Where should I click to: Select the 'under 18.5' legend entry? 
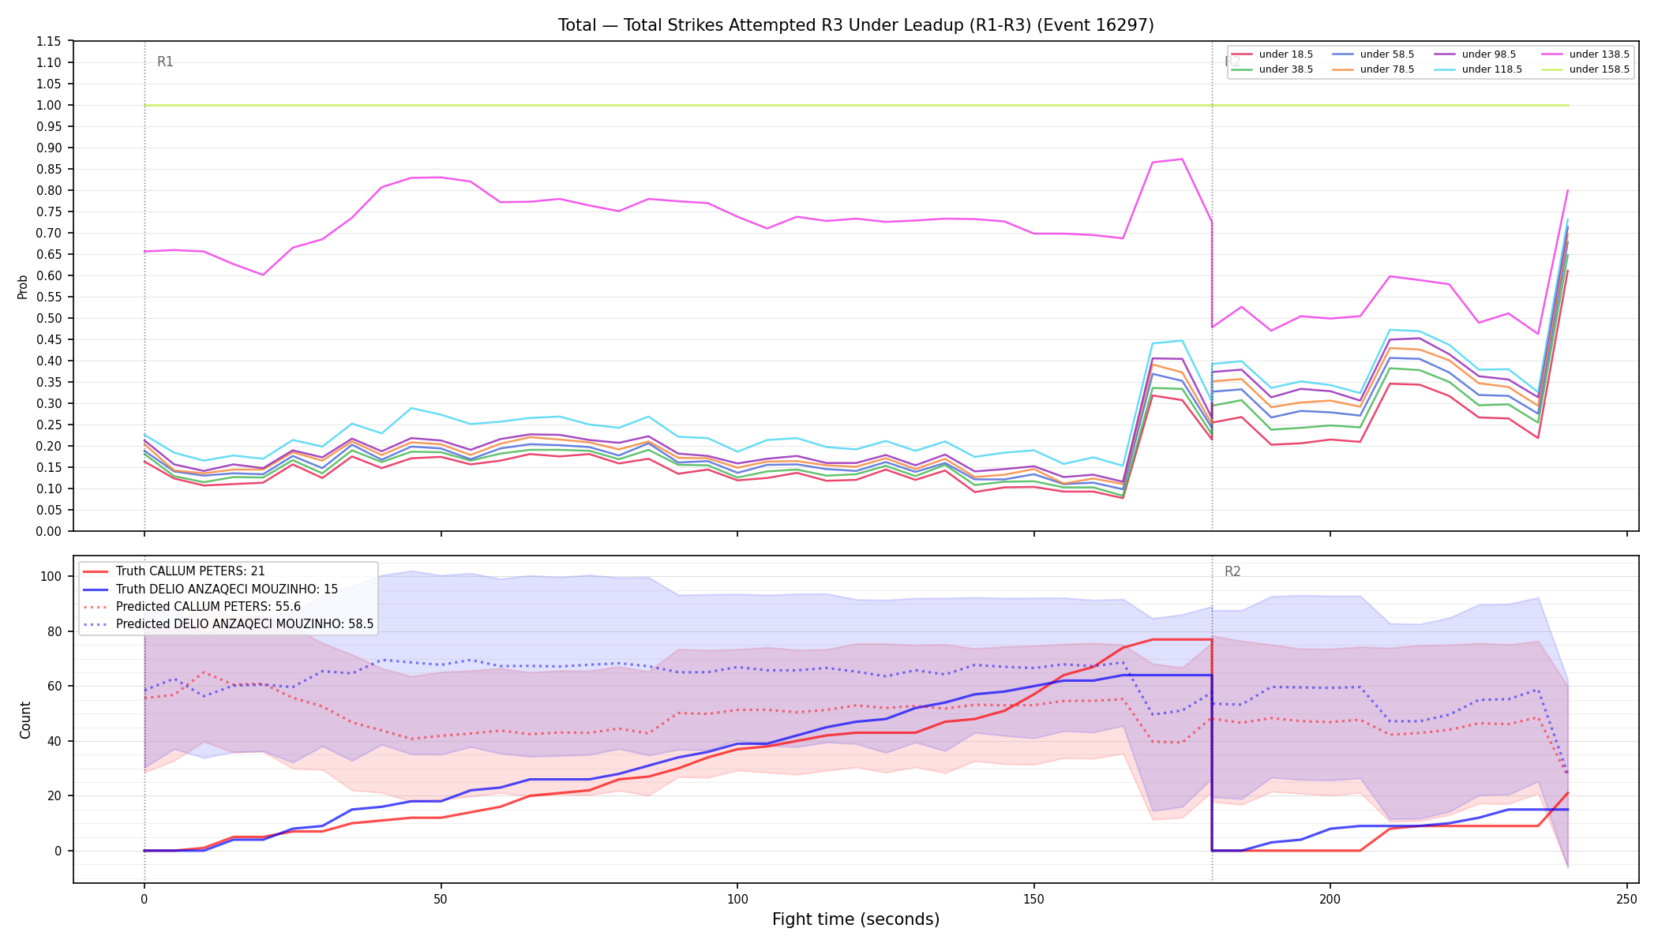point(1272,54)
